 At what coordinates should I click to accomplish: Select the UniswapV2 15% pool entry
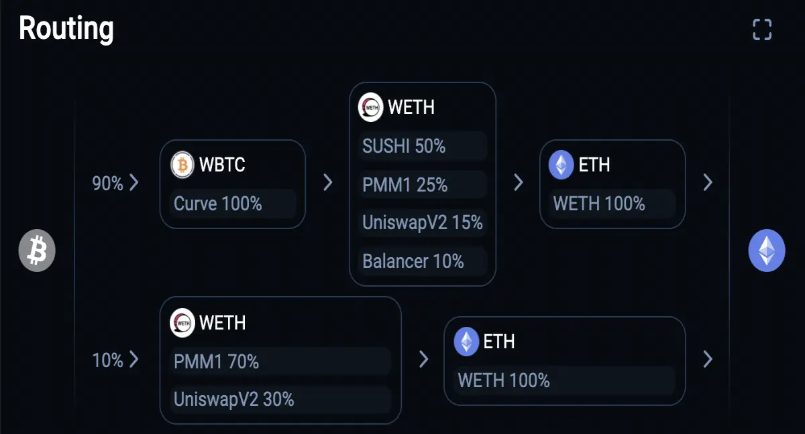tap(423, 222)
